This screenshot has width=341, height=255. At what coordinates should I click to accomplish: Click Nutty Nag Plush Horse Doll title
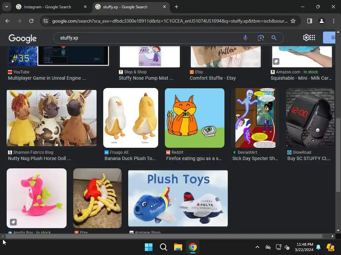click(x=39, y=158)
